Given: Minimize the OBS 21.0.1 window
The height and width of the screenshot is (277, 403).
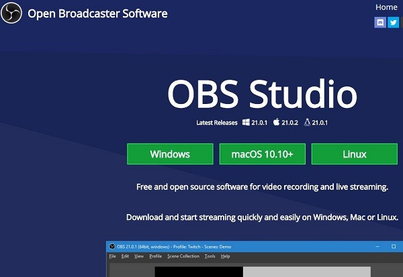Looking at the screenshot, I should (377, 246).
